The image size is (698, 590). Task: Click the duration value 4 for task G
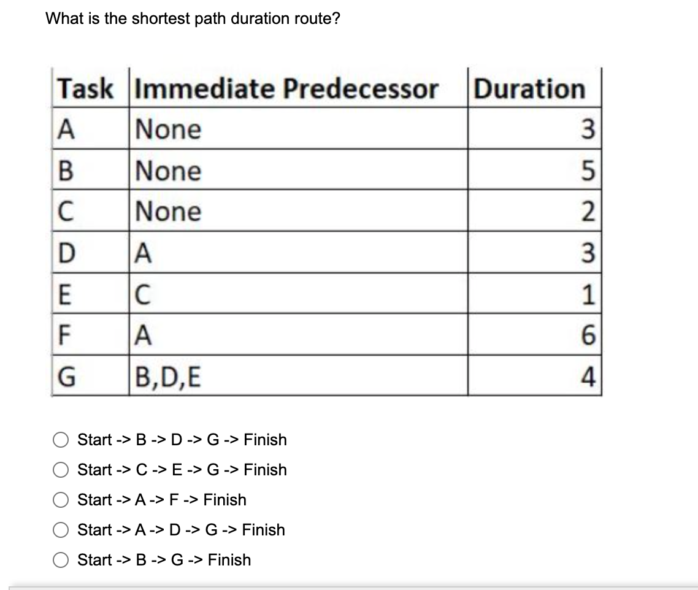[x=535, y=375]
